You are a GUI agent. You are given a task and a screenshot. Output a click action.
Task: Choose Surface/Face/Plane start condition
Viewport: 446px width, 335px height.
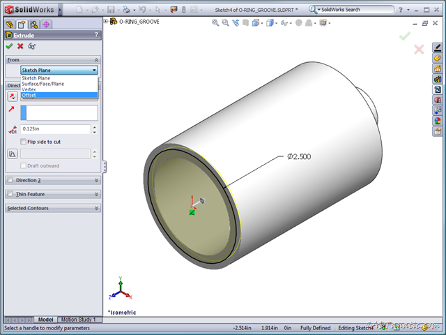[x=59, y=84]
